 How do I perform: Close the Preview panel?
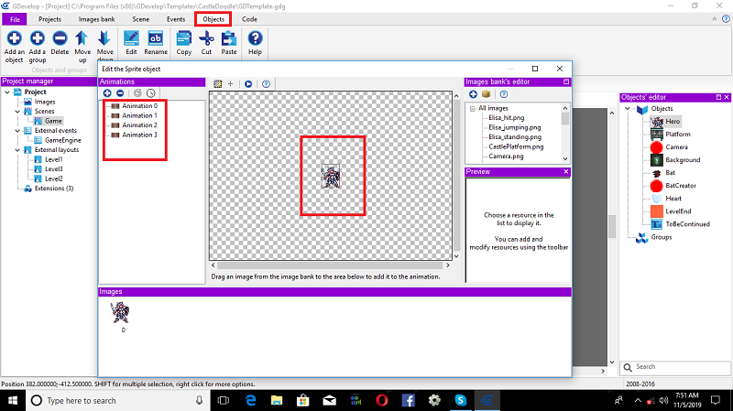pyautogui.click(x=565, y=171)
